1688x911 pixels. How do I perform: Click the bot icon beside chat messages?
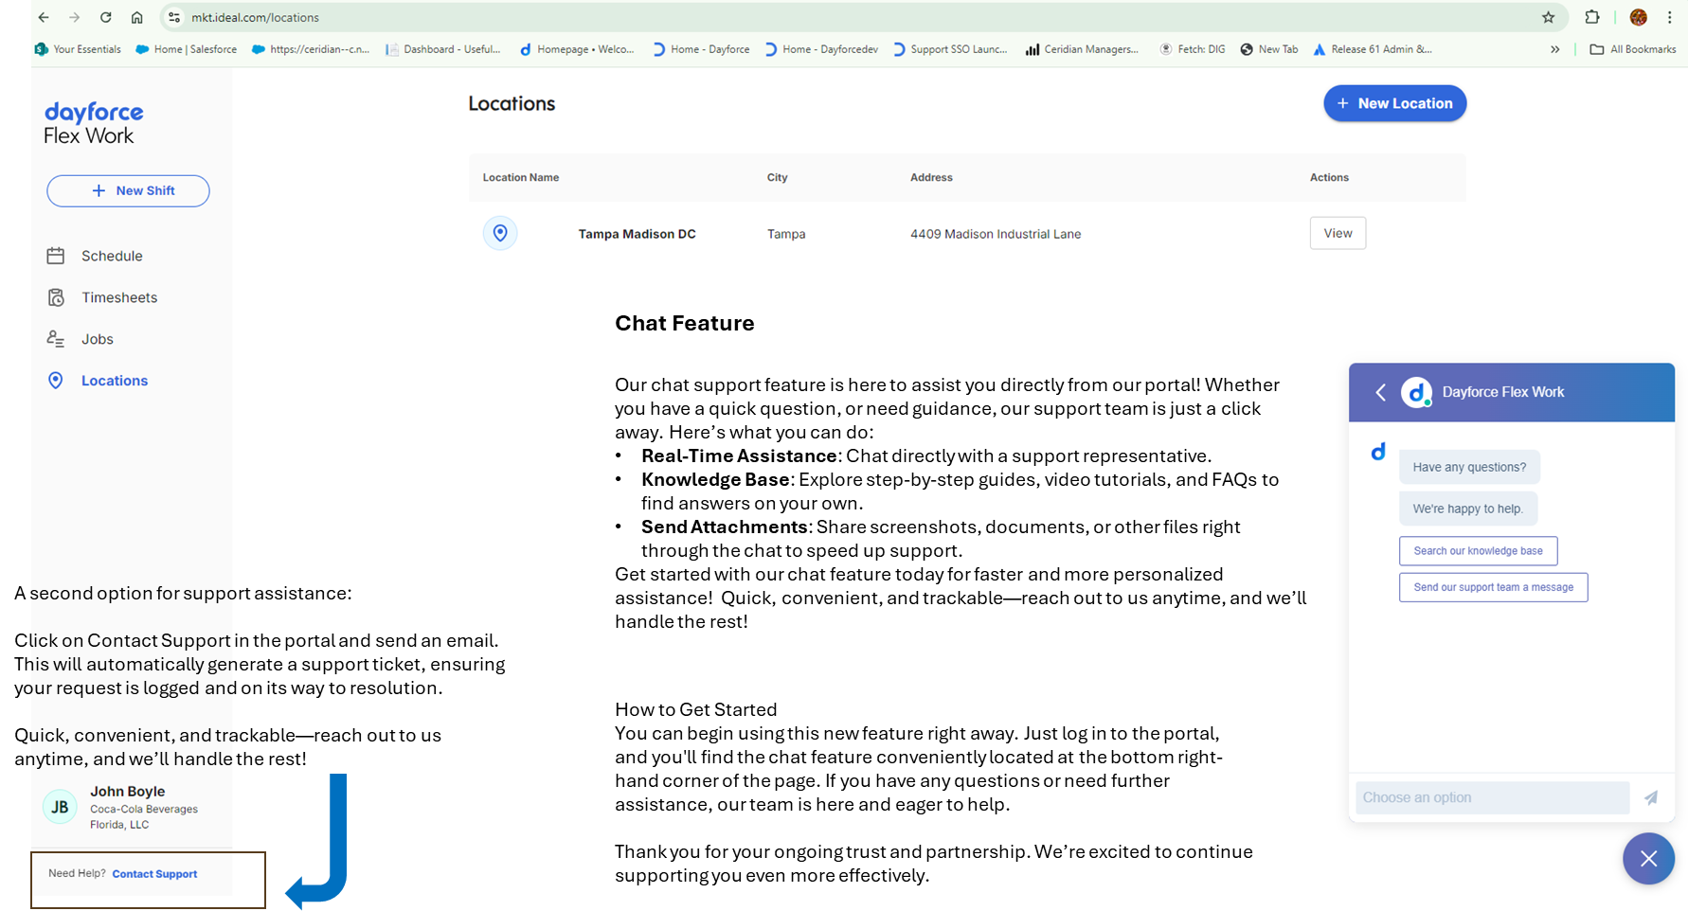point(1378,452)
